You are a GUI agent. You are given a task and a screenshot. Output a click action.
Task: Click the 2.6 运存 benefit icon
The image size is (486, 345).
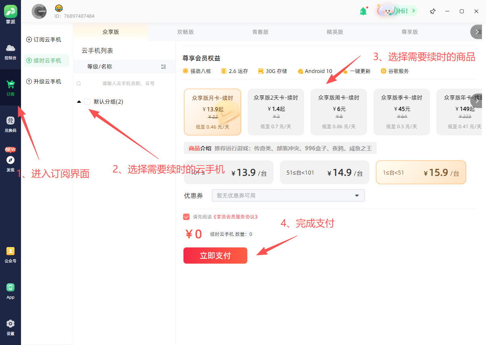224,71
